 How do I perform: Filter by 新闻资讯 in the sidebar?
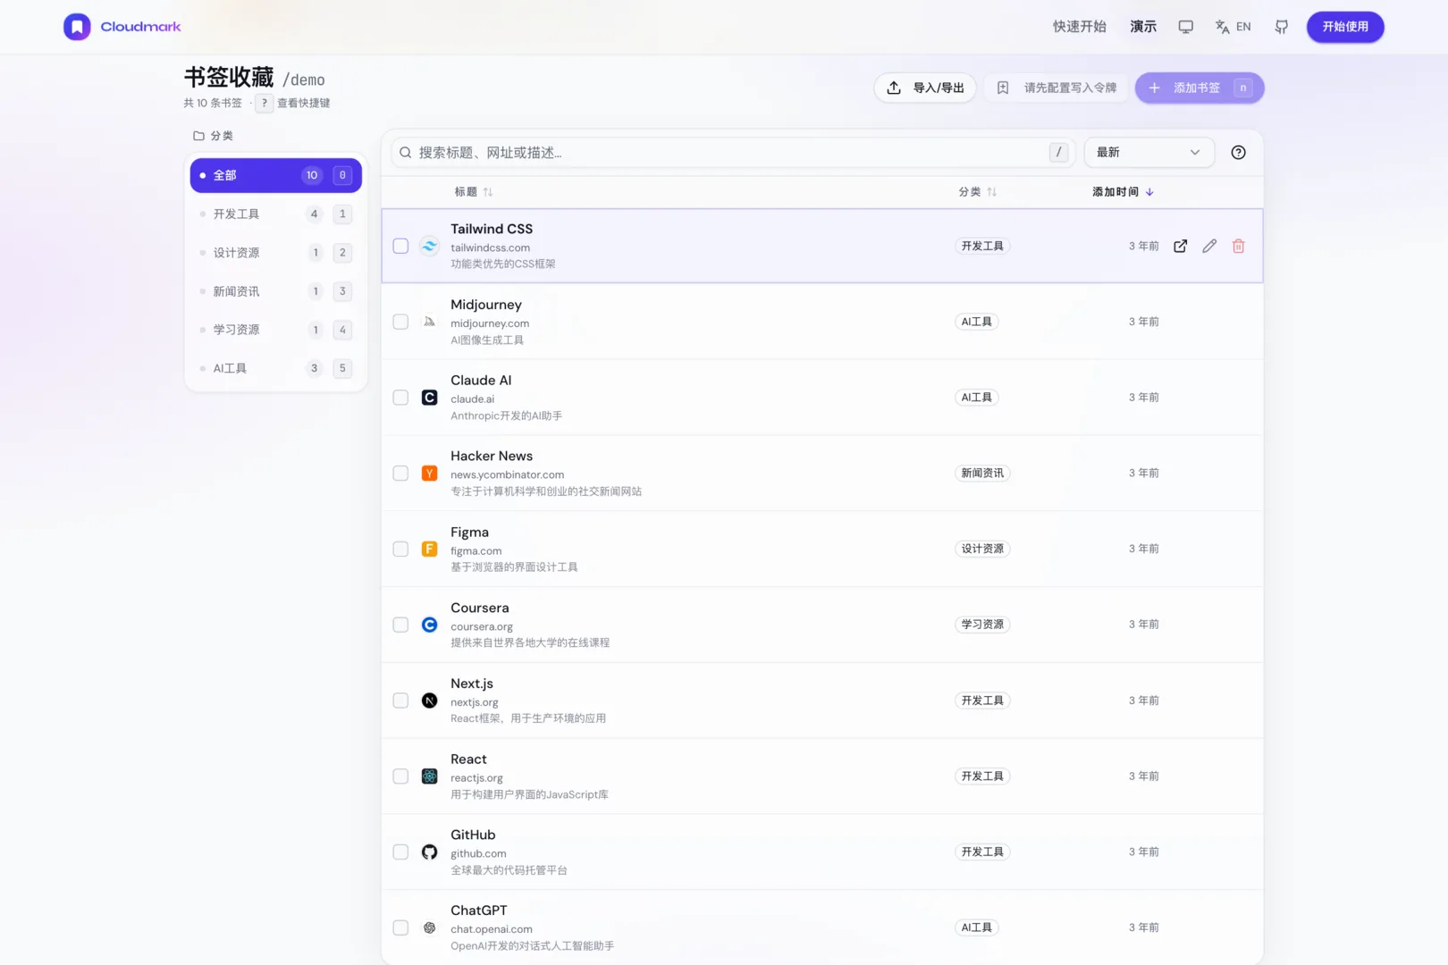[x=275, y=291]
